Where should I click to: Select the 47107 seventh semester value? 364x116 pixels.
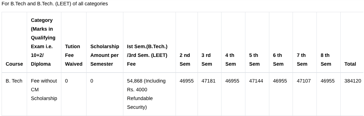(304, 81)
